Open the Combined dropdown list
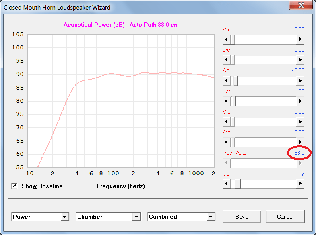 [211, 217]
